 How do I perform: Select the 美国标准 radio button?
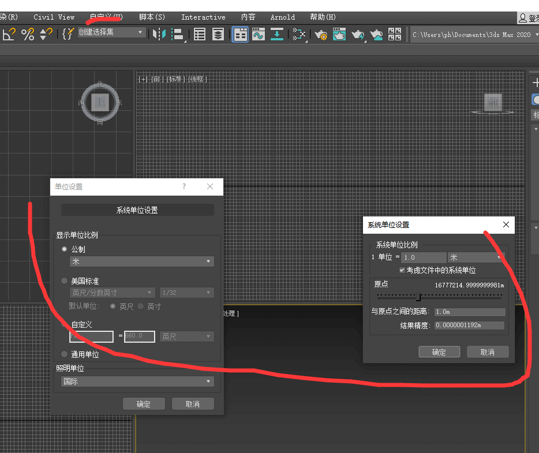[x=65, y=281]
